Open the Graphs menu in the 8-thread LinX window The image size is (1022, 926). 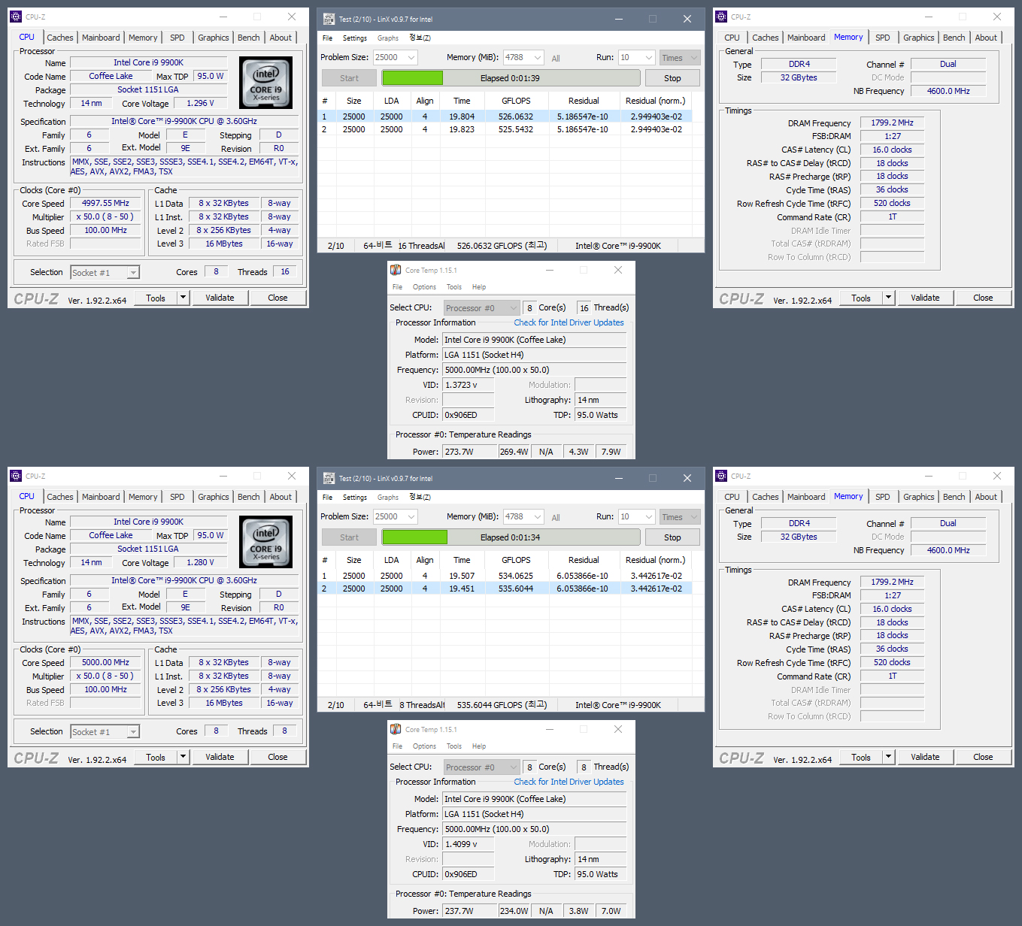pos(388,498)
